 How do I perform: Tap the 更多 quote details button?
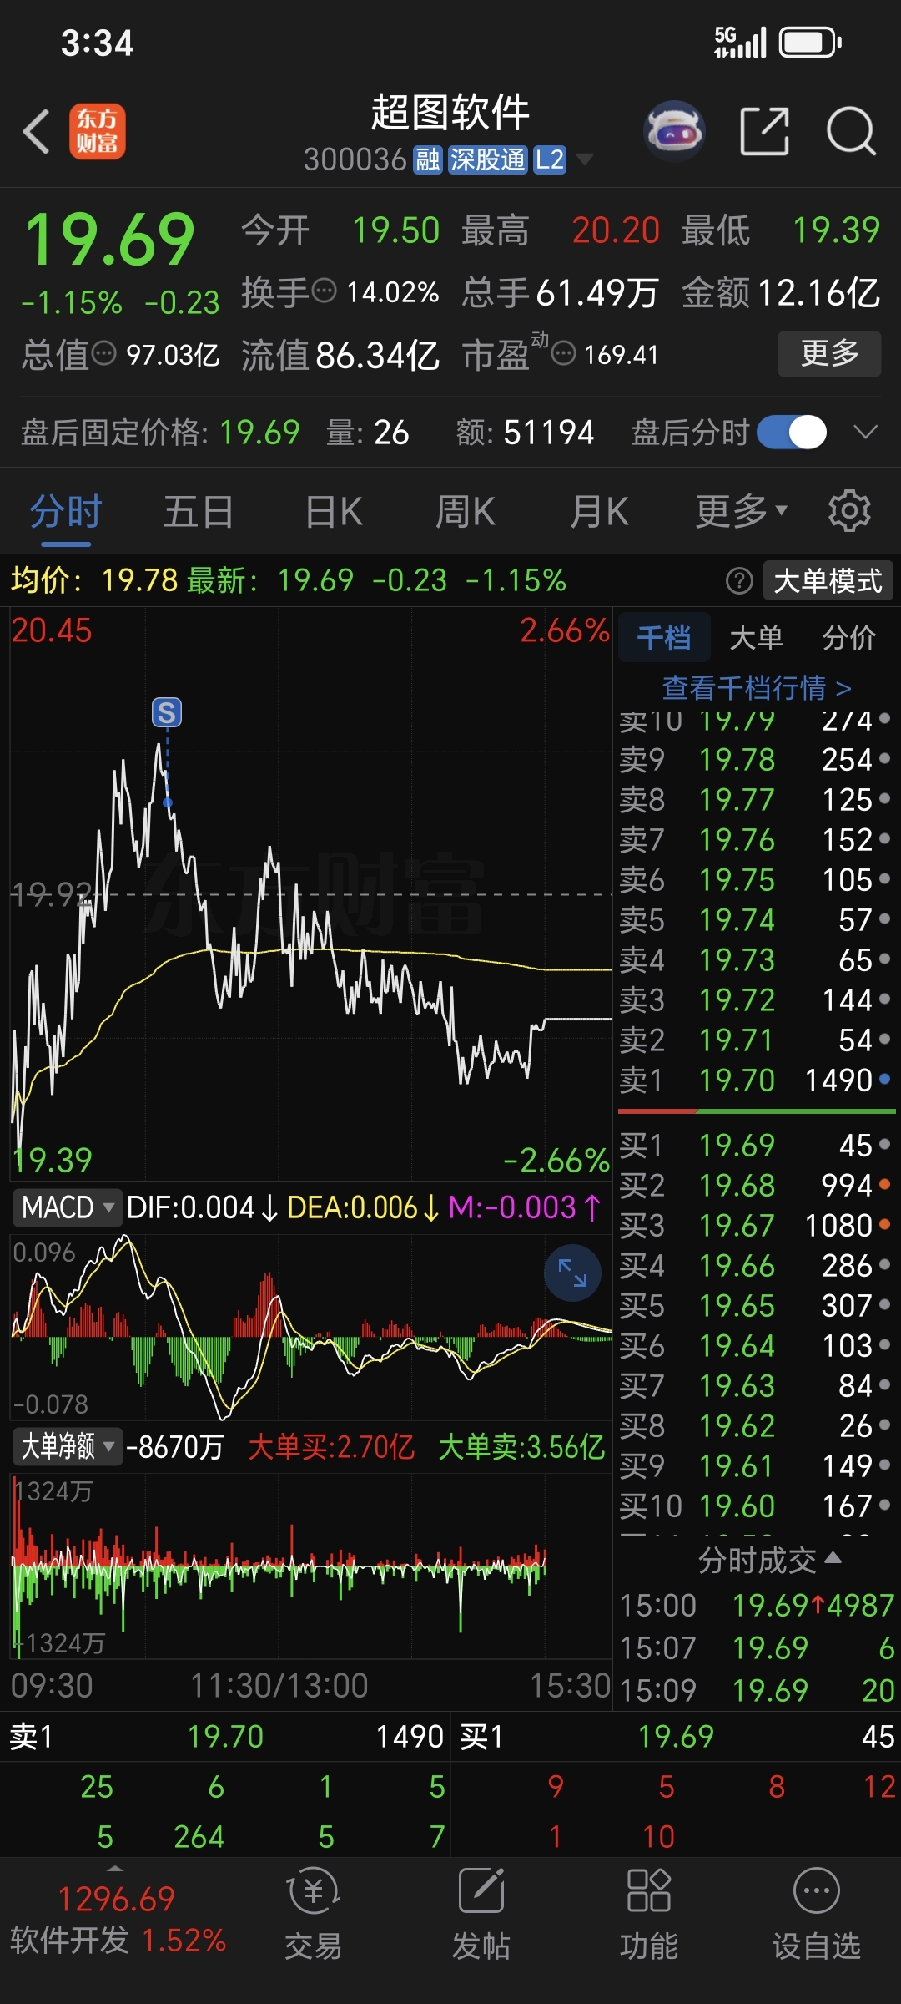coord(829,353)
